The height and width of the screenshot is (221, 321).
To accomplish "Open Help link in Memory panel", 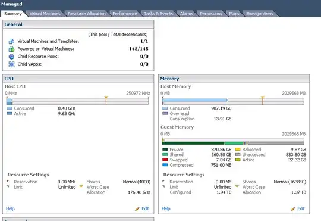I will click(166, 208).
